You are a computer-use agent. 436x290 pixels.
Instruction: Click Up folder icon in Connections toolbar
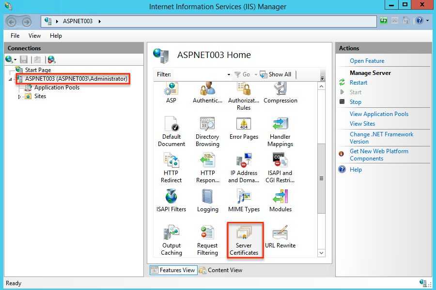(37, 59)
